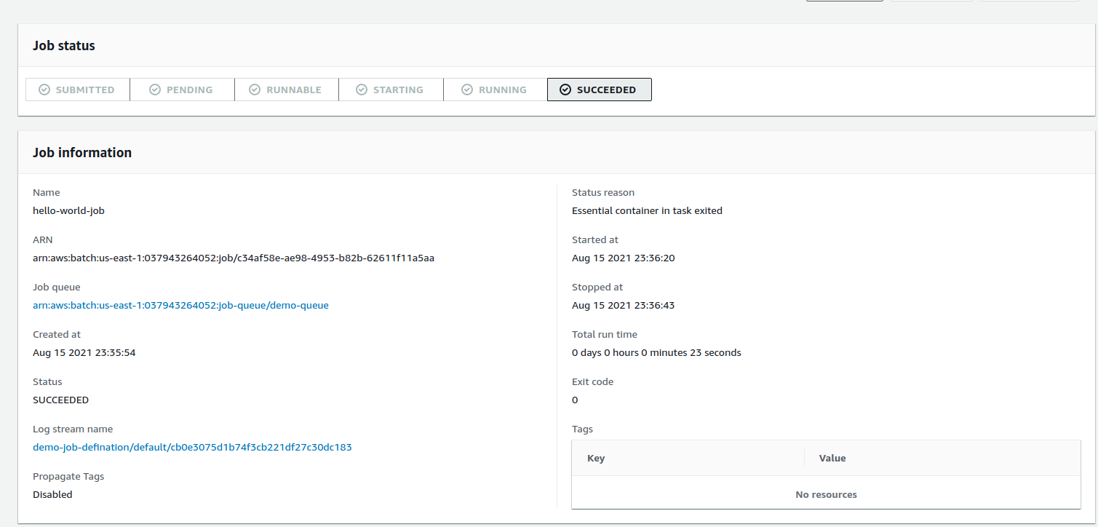Click the job name value hello-world-job
Image resolution: width=1098 pixels, height=527 pixels.
coord(69,211)
